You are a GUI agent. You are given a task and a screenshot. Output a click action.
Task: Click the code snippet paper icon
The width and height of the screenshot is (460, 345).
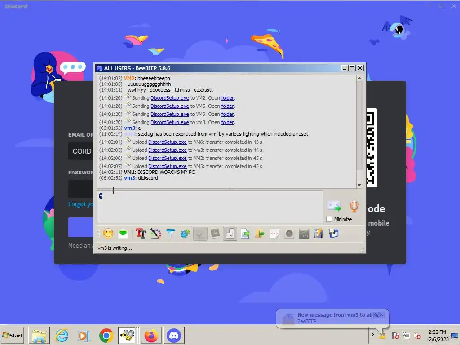point(274,234)
